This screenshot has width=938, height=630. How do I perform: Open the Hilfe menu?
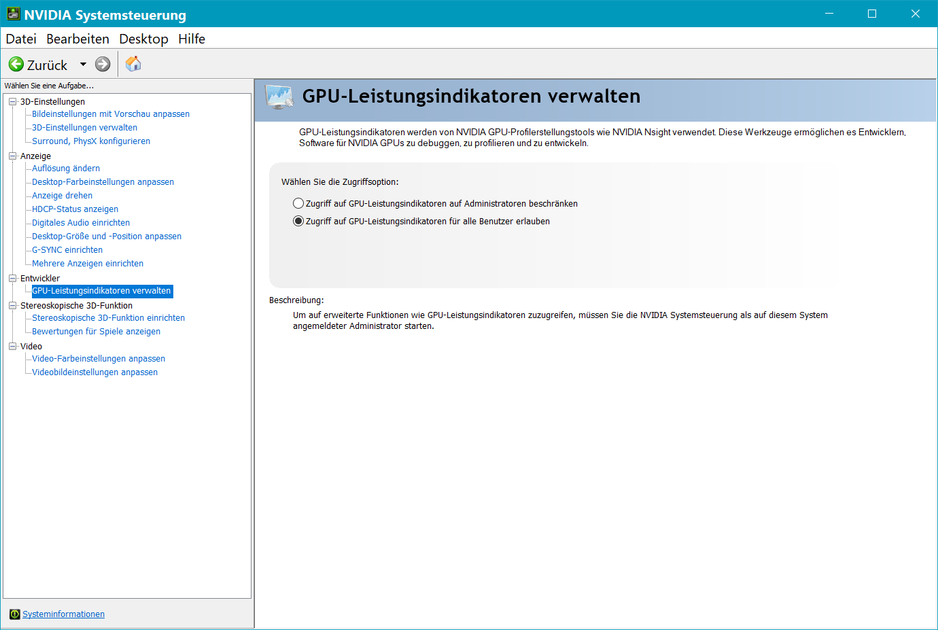tap(192, 39)
